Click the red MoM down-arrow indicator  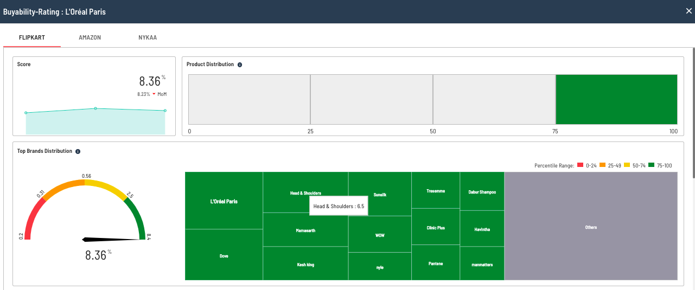[154, 94]
